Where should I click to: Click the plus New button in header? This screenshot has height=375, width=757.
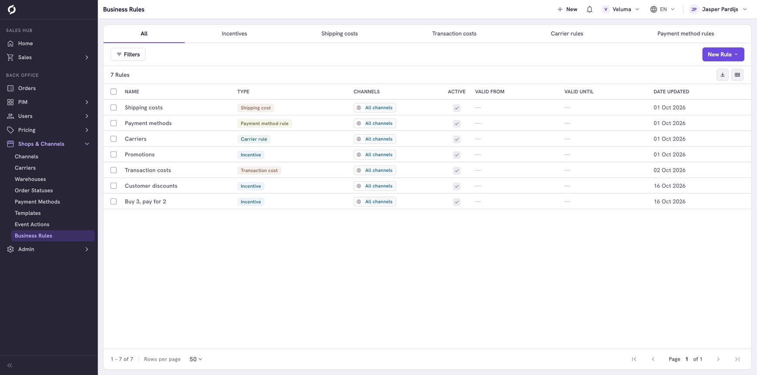coord(567,9)
